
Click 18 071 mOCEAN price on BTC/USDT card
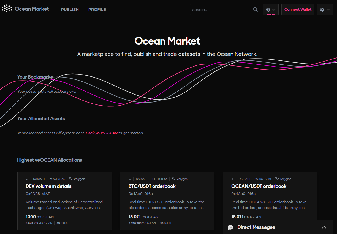[143, 217]
